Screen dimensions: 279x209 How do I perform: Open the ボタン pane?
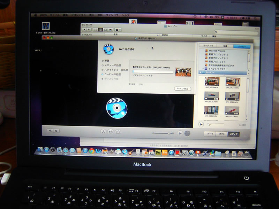222,134
